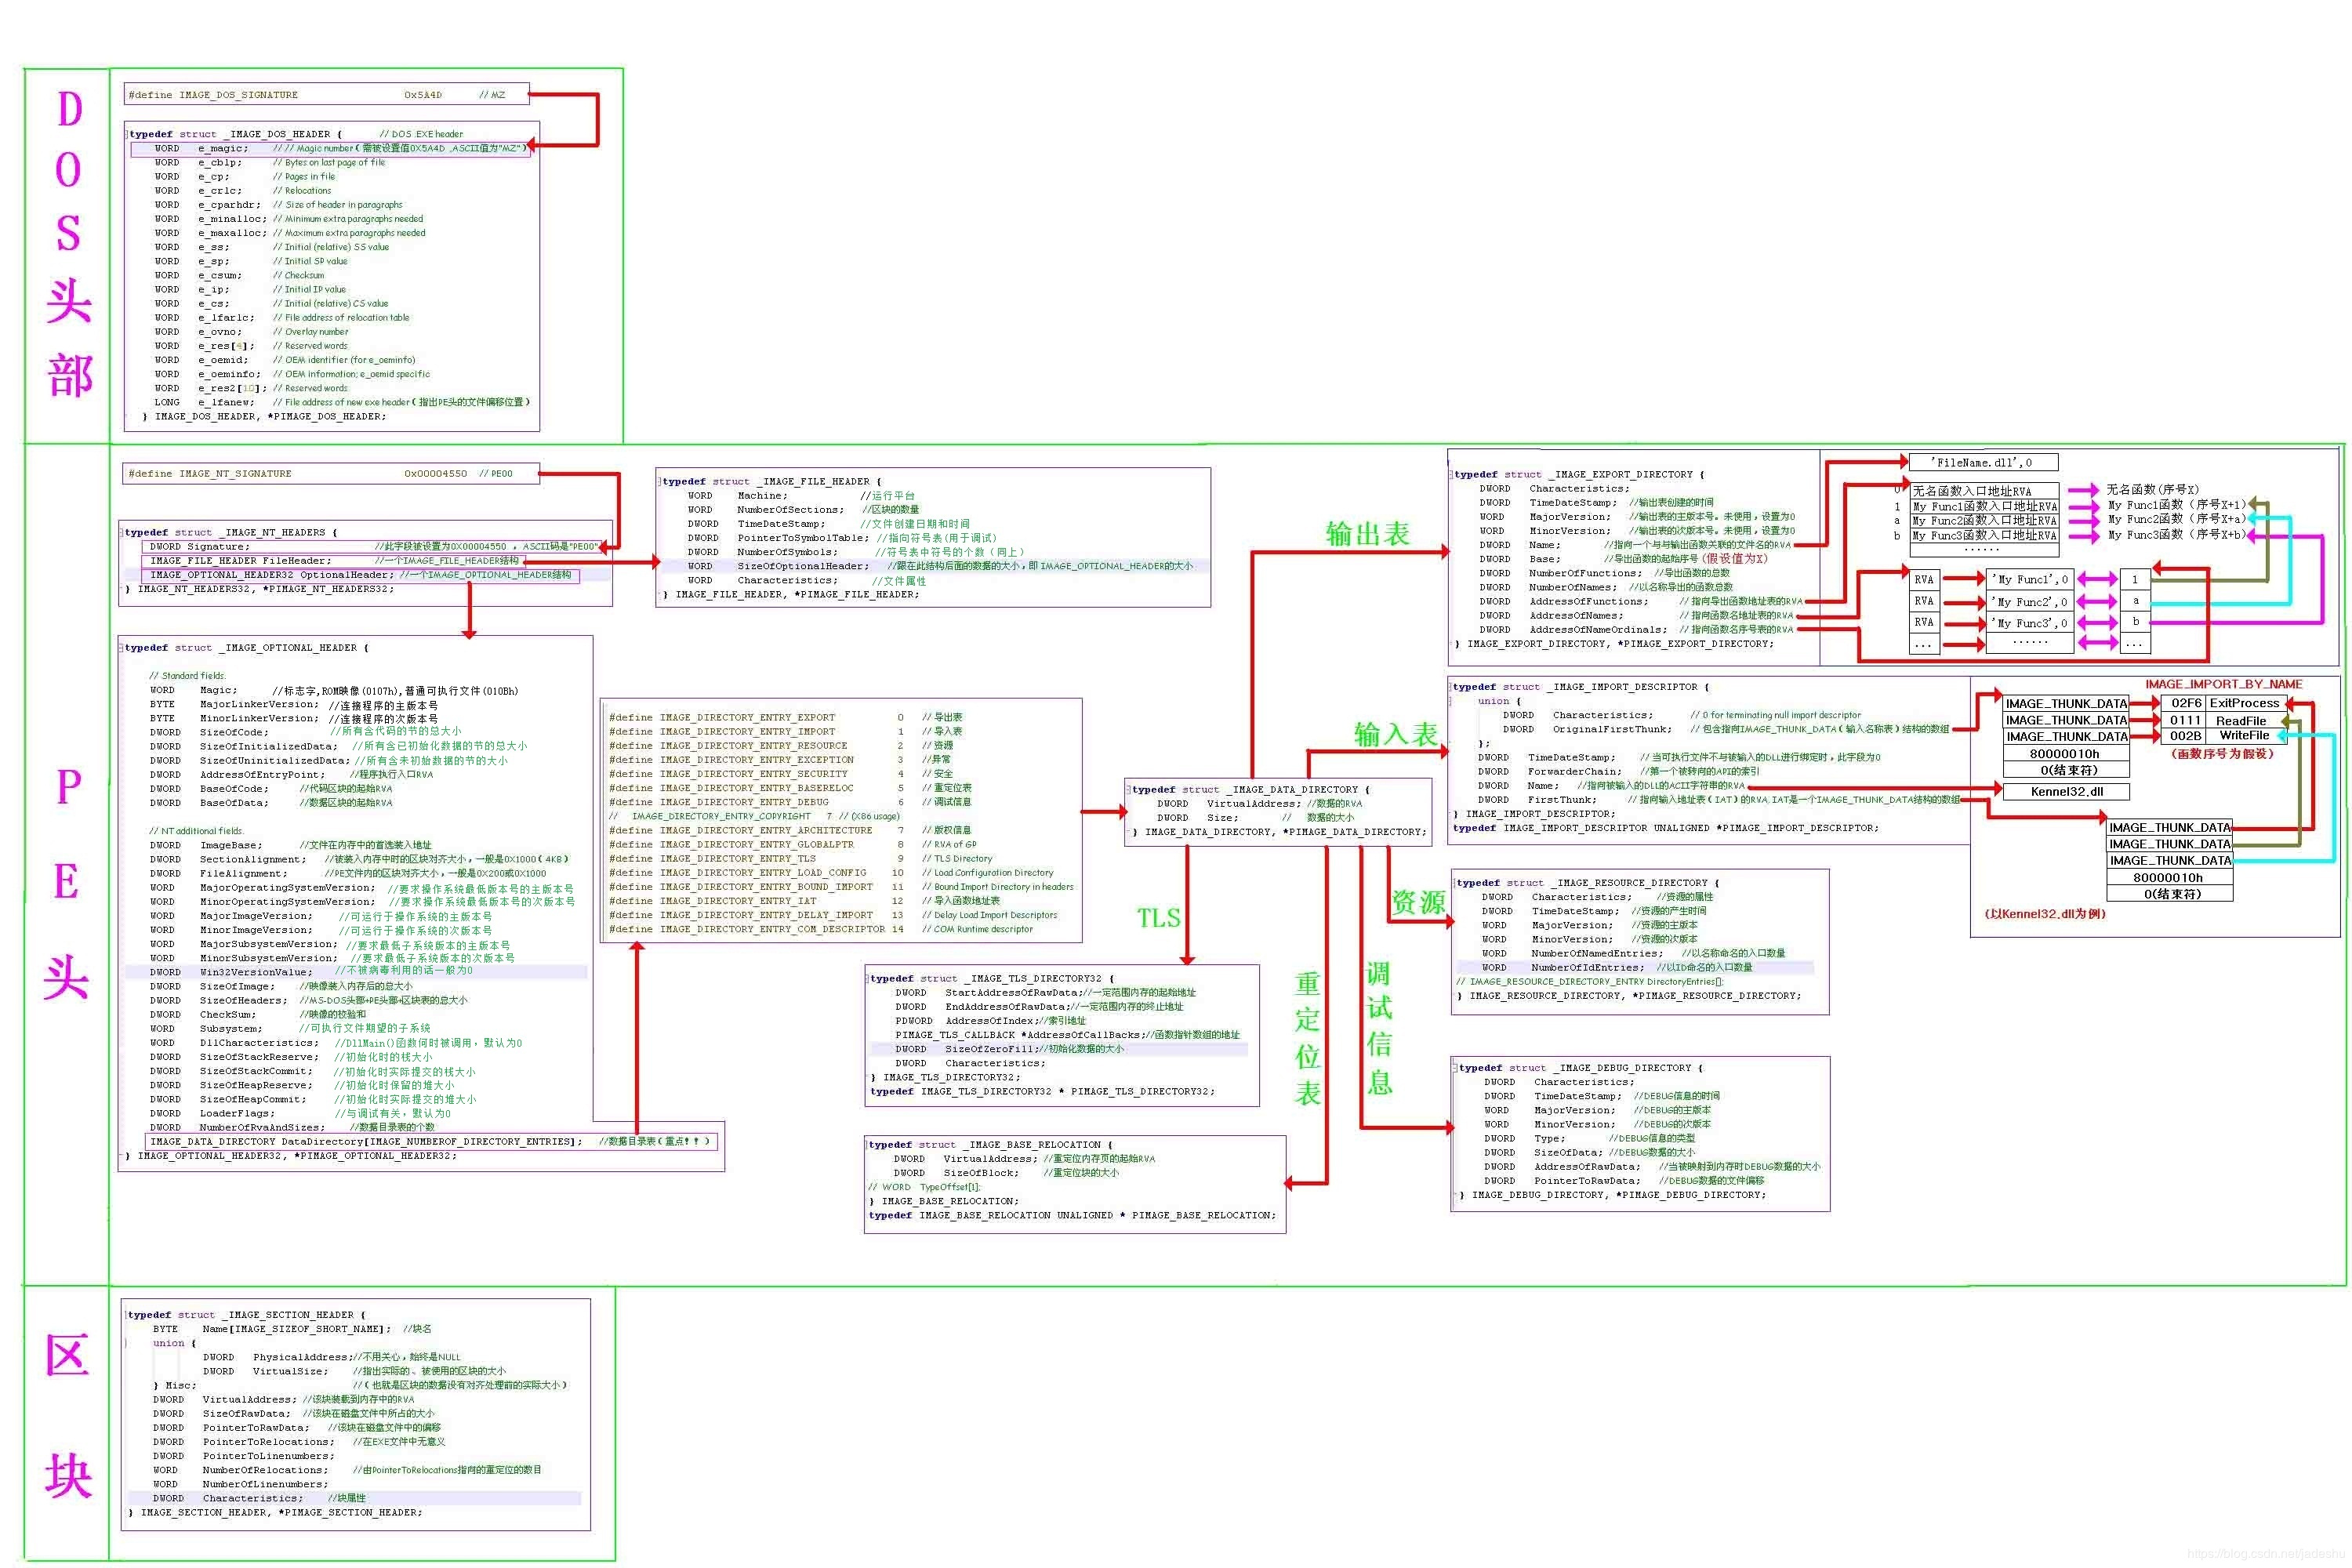Screen dimensions: 2352x1568
Task: Collapse the _IMAGE_DOS_HEADER struct fold marker
Action: point(127,134)
